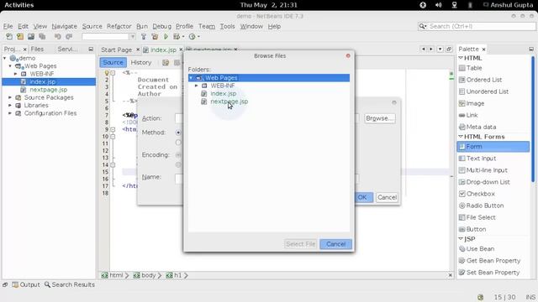The height and width of the screenshot is (302, 538).
Task: Click the New File toolbar icon
Action: 9,36
